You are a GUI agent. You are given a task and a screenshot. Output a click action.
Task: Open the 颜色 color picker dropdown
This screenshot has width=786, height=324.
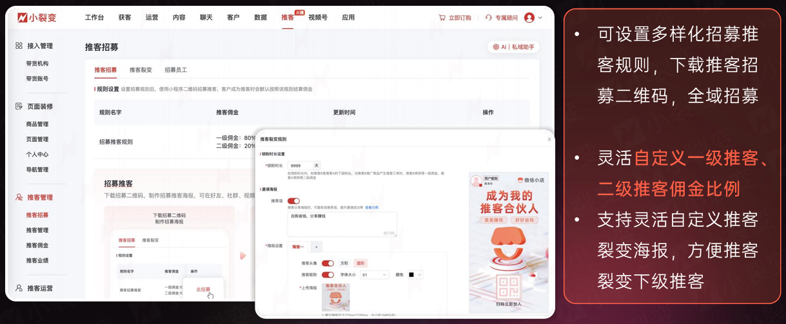[415, 274]
